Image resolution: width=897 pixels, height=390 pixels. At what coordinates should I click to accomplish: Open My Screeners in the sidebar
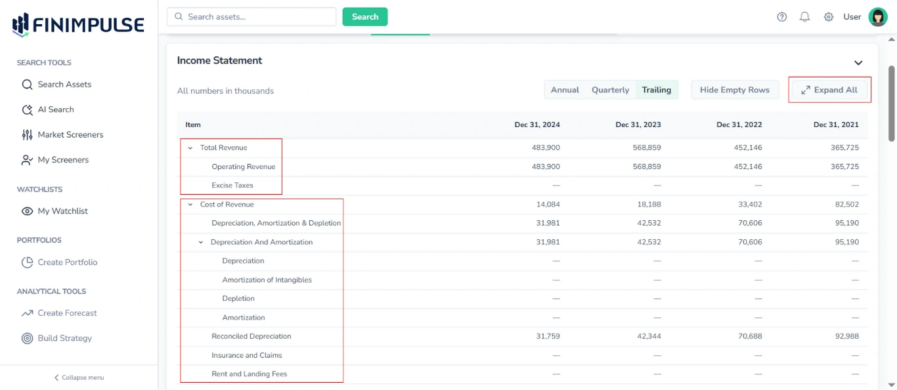[x=62, y=159]
